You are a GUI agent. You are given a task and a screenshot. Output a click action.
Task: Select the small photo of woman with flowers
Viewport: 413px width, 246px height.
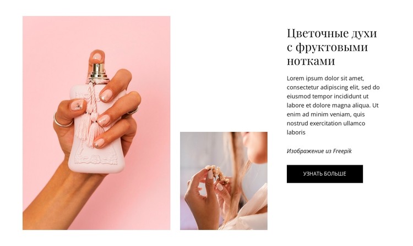pos(224,181)
